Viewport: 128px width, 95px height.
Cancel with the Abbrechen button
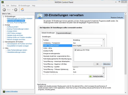(107, 64)
